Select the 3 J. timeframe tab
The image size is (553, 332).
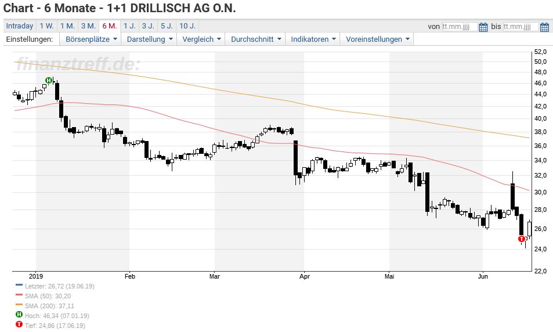pos(148,26)
